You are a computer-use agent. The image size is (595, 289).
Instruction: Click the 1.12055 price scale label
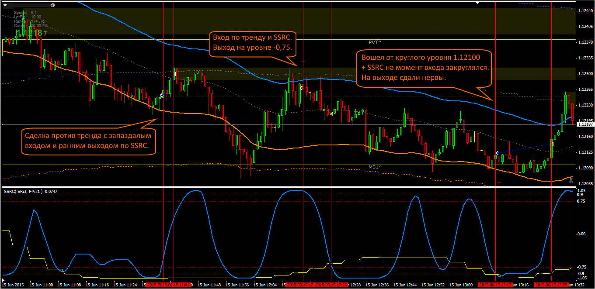coord(585,183)
